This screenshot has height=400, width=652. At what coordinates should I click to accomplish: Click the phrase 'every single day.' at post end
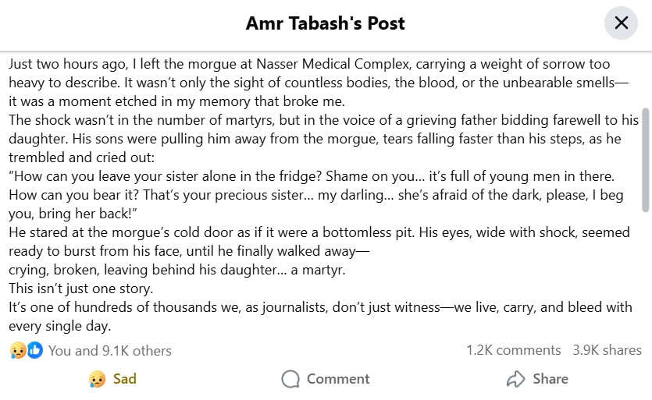60,326
